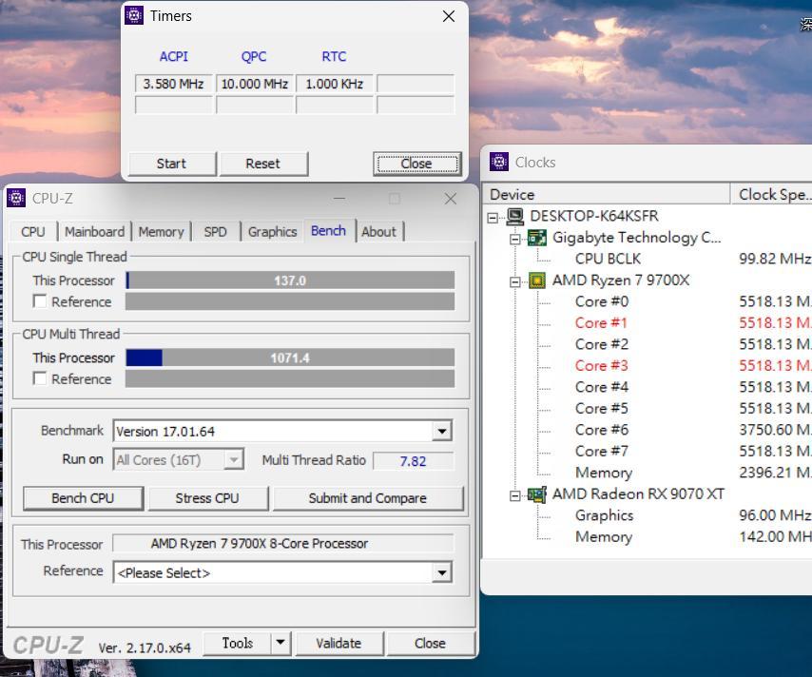This screenshot has width=812, height=677.
Task: Click the AMD Radeon RX 9070 XT GPU icon
Action: coord(537,494)
